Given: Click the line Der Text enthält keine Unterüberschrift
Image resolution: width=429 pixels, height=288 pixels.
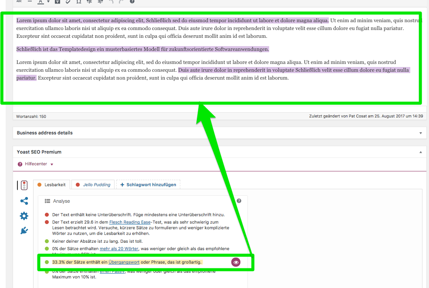Looking at the screenshot, I should (x=138, y=215).
